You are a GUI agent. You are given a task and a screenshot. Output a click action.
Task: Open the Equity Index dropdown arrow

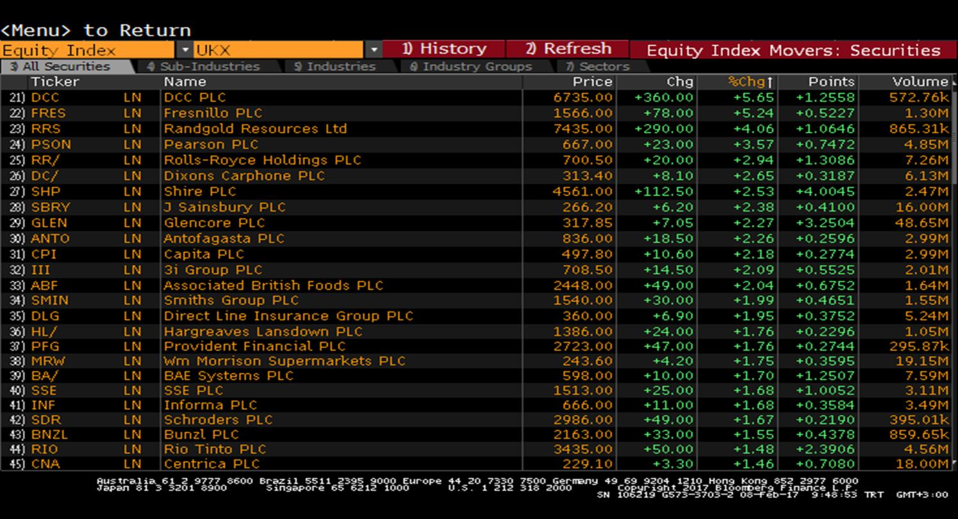coord(185,50)
